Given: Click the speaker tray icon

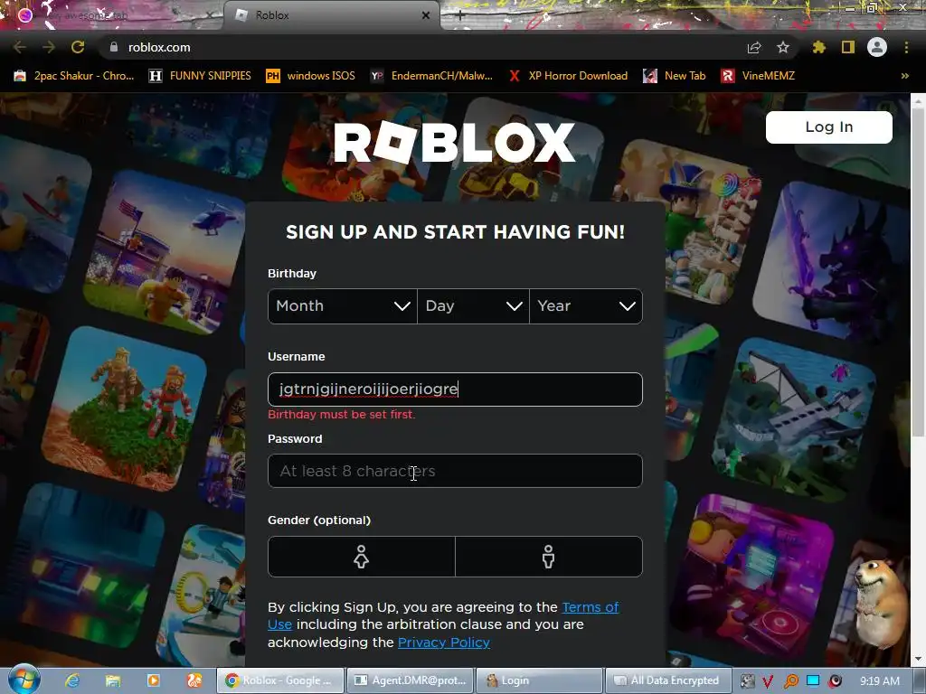Looking at the screenshot, I should coord(835,681).
